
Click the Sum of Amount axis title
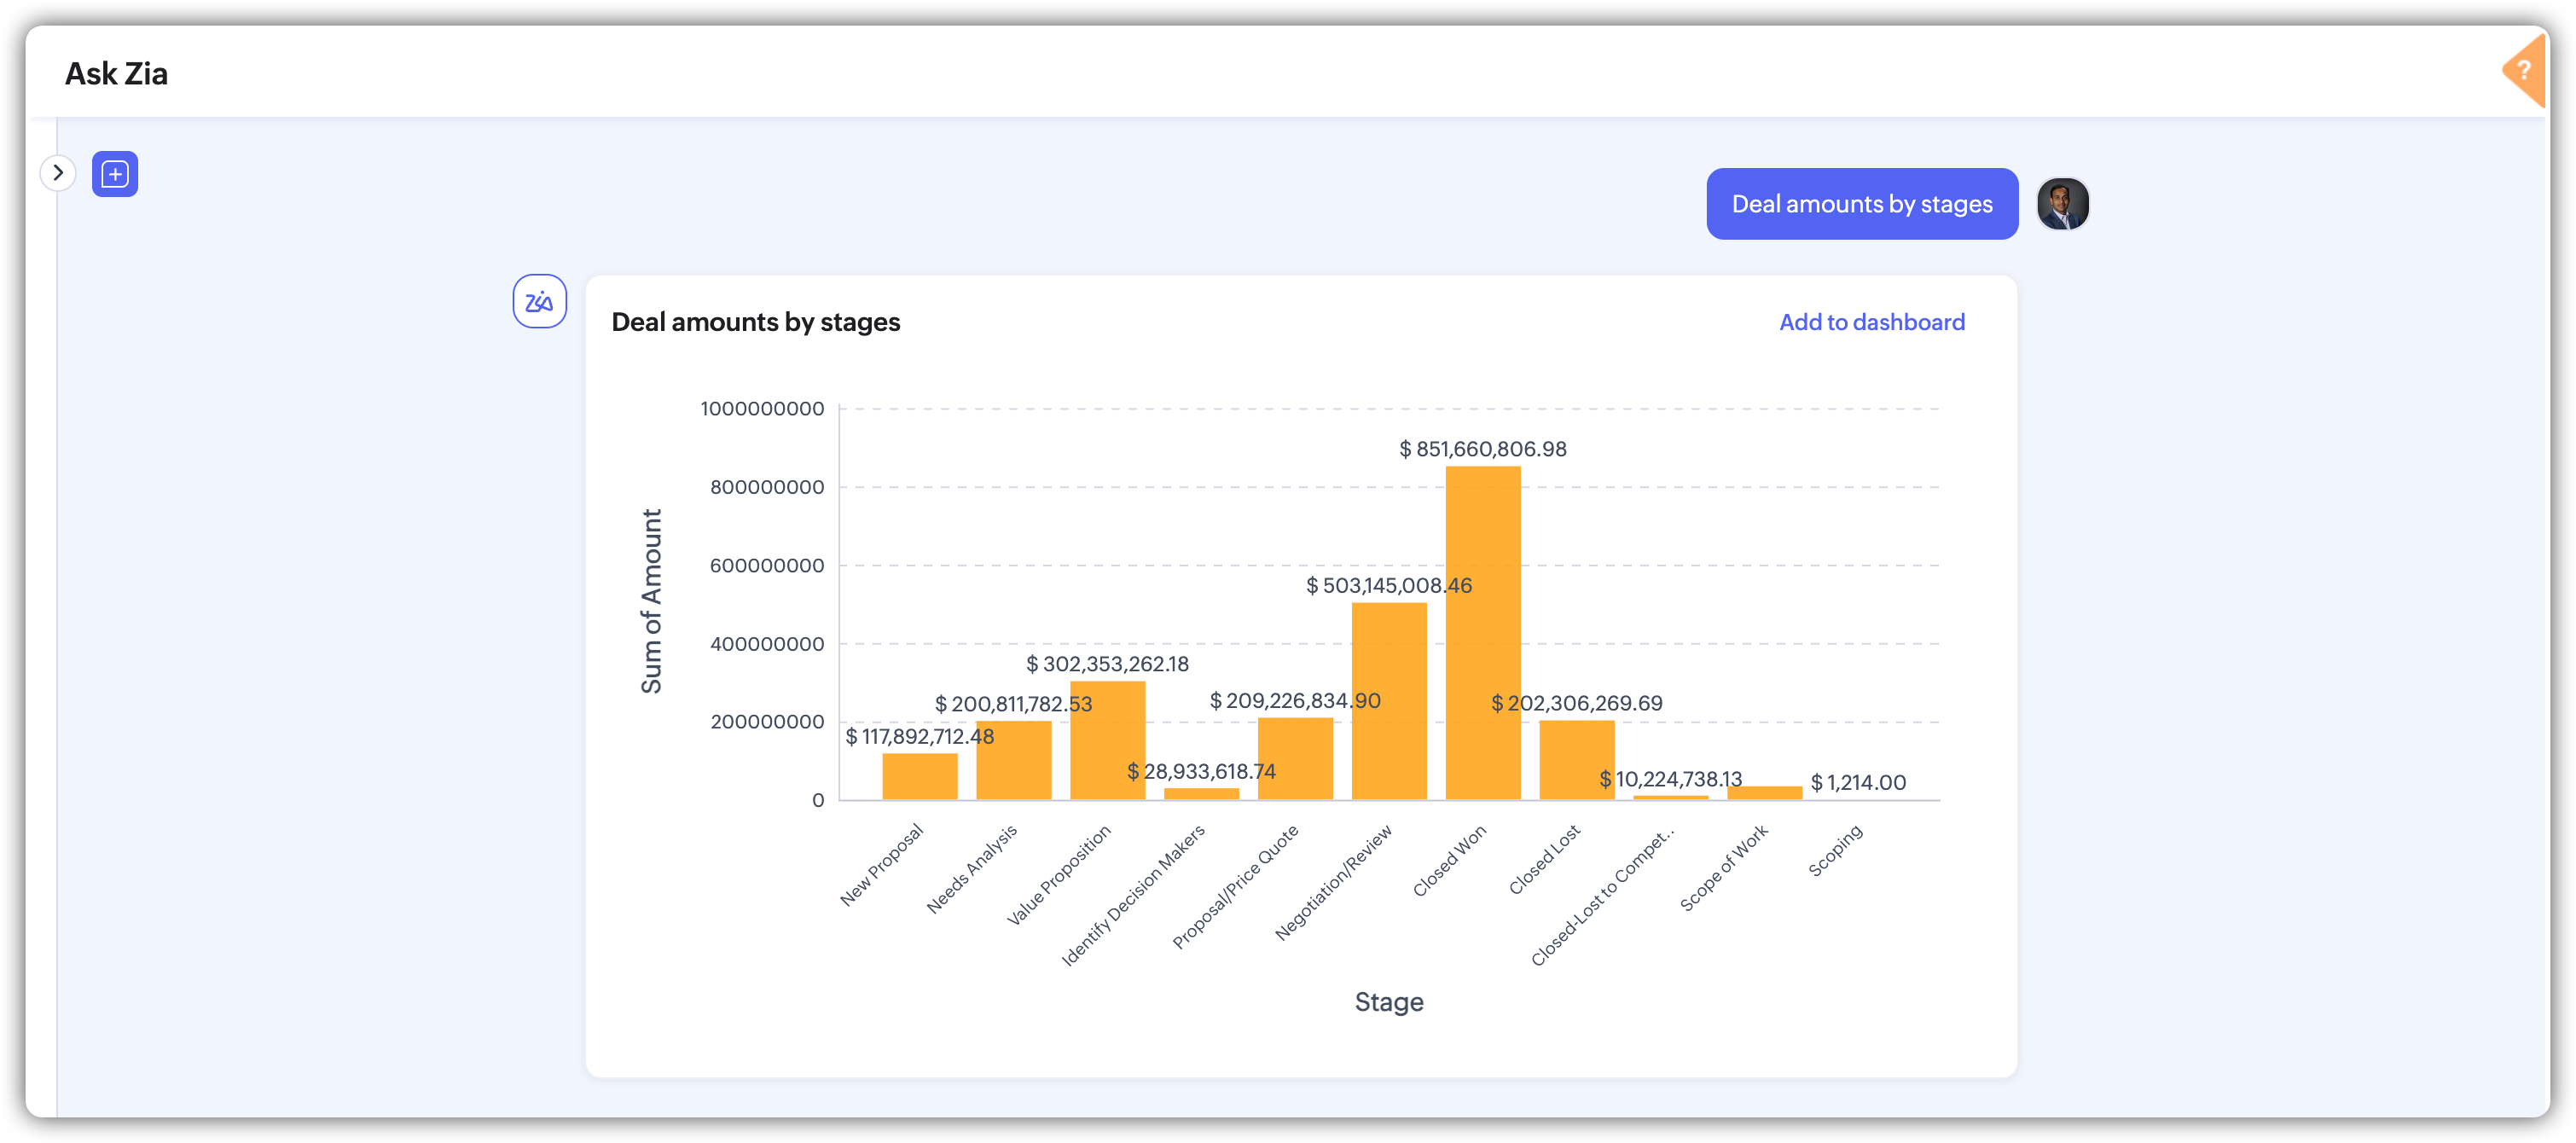[651, 601]
